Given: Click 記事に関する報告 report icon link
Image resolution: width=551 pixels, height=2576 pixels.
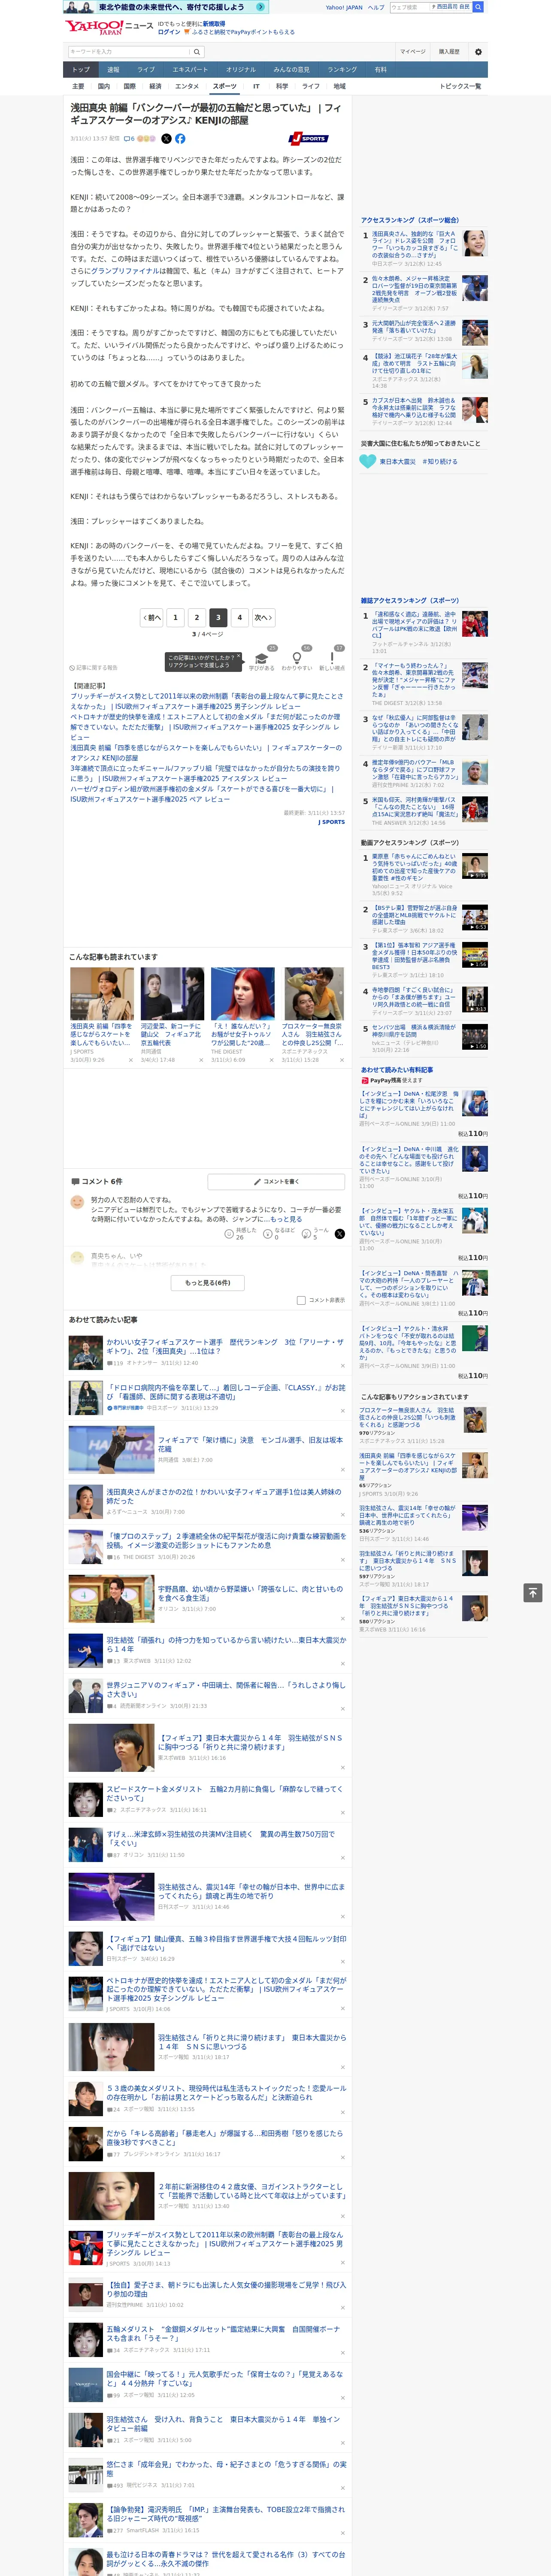Looking at the screenshot, I should 93,667.
